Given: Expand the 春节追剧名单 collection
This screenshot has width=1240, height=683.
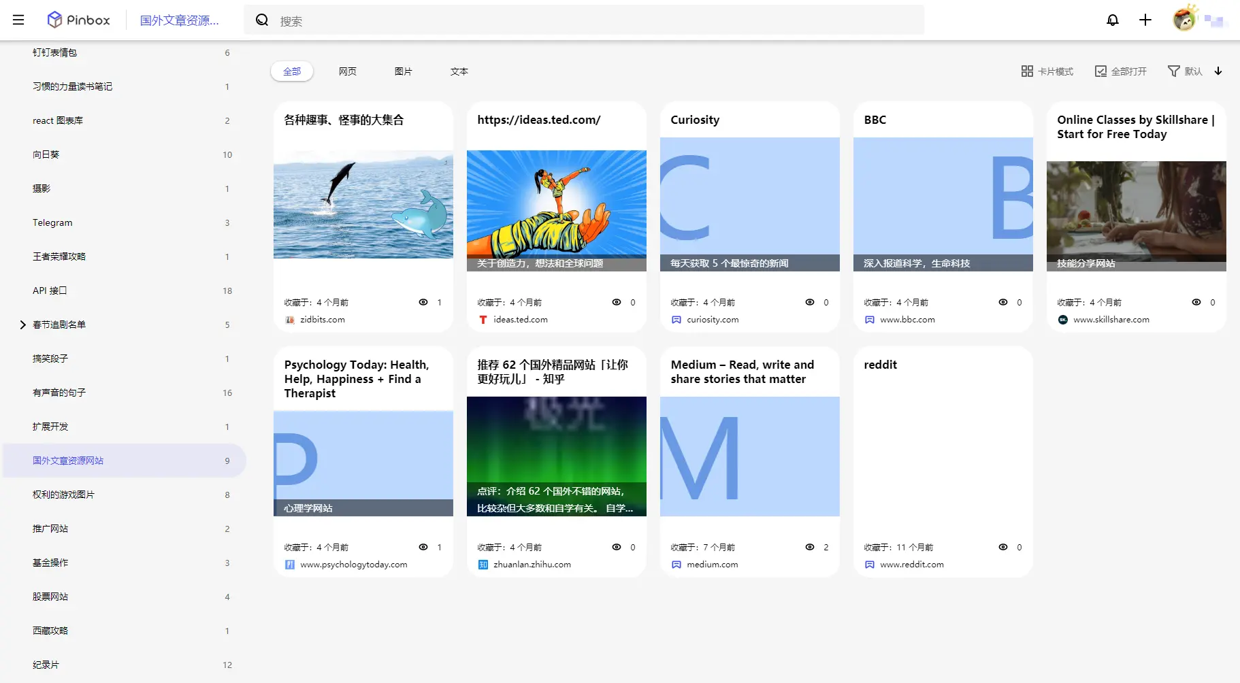Looking at the screenshot, I should tap(22, 324).
